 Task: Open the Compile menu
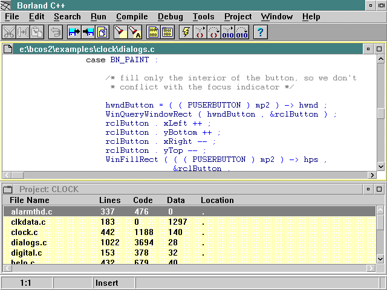(x=132, y=16)
